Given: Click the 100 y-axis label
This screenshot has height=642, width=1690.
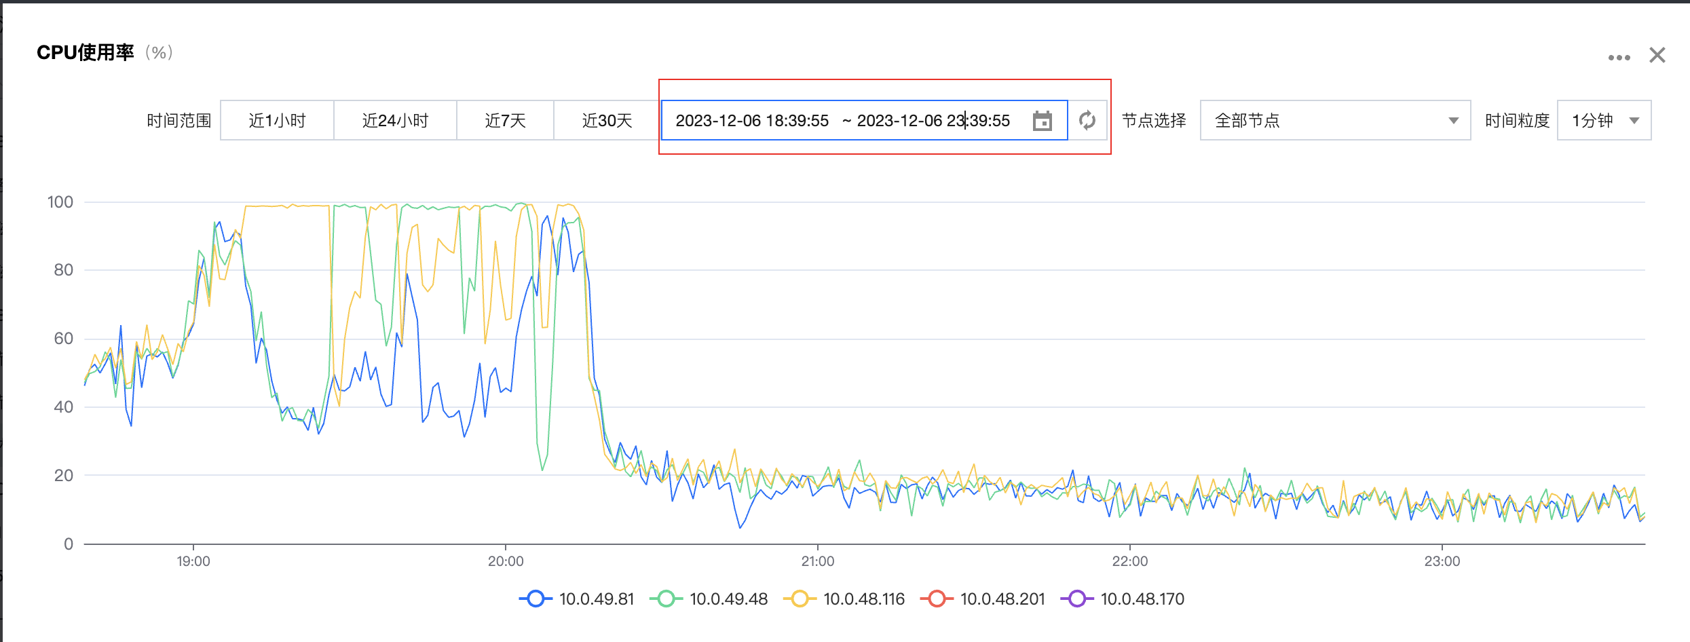Looking at the screenshot, I should click(x=60, y=202).
